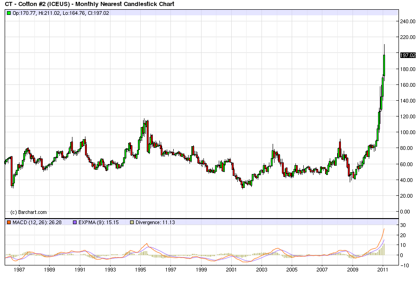Click the latest tall green candlestick near 2011

[384, 65]
